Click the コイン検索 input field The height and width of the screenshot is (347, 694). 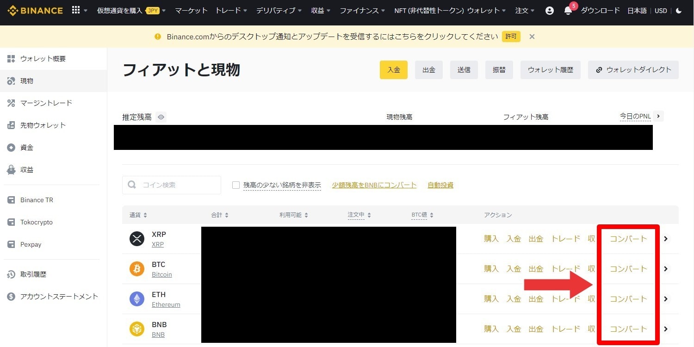coord(172,185)
